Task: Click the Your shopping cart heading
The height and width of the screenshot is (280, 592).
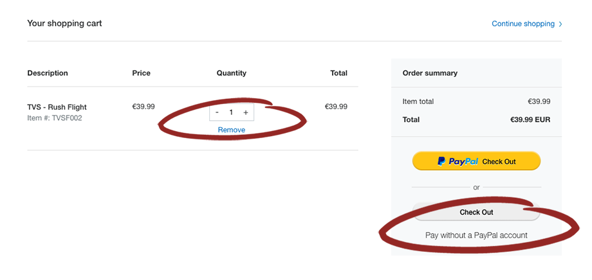Action: click(64, 23)
